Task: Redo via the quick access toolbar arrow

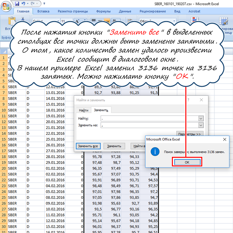Action: pos(33,4)
